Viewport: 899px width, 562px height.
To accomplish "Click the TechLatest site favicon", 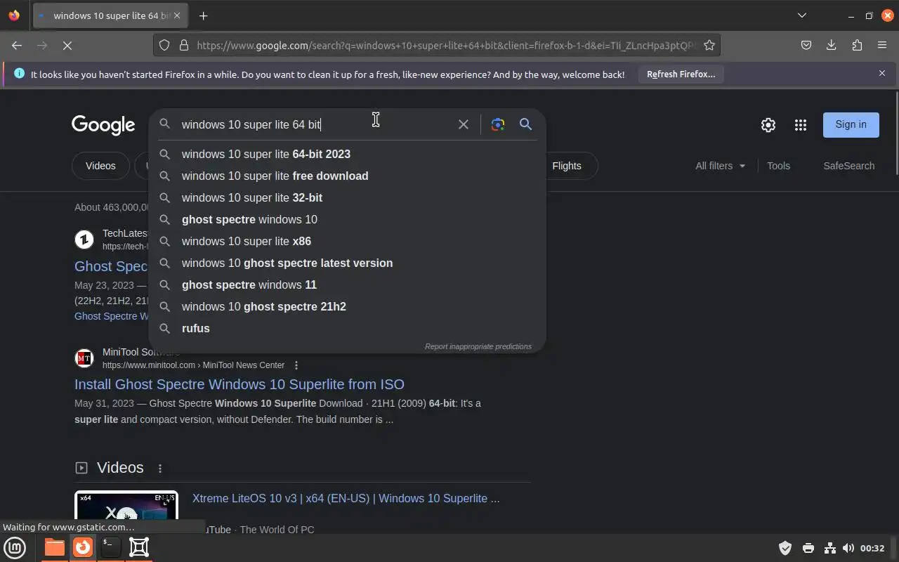I will click(x=84, y=240).
